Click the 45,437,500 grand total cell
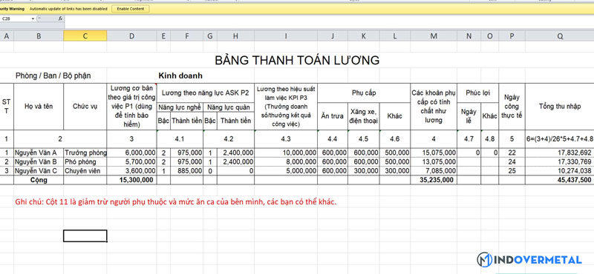Image resolution: width=594 pixels, height=274 pixels. click(559, 180)
